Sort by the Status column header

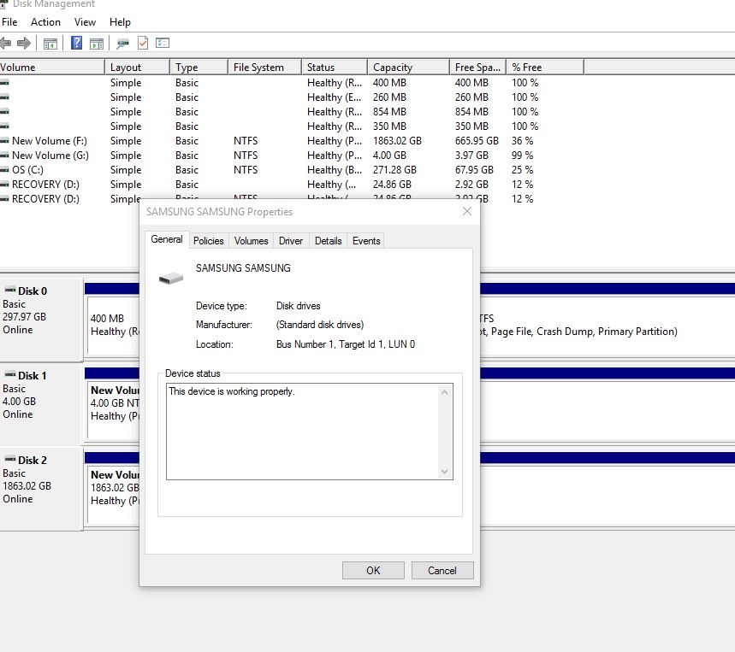pos(335,67)
